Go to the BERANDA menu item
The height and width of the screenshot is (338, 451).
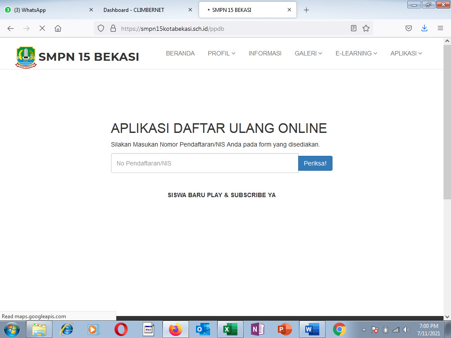pyautogui.click(x=180, y=53)
